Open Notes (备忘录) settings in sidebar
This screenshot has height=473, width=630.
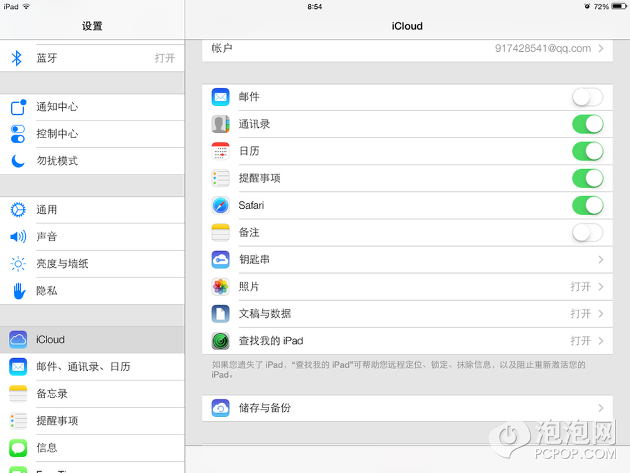point(93,394)
